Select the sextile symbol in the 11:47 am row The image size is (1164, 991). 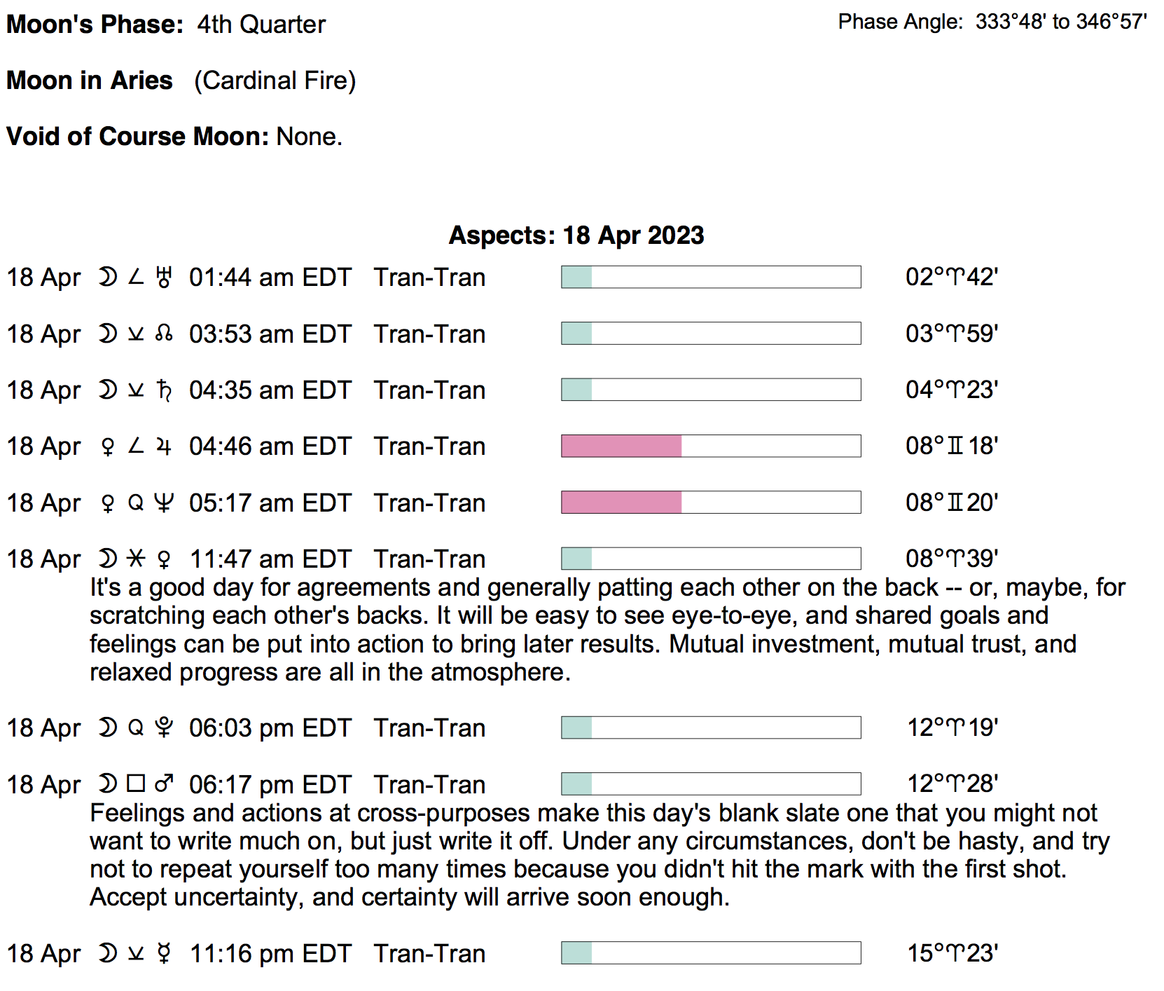(136, 559)
